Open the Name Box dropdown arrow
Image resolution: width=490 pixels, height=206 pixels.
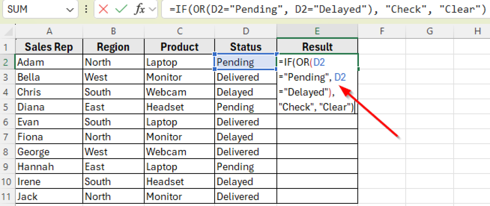tap(70, 9)
